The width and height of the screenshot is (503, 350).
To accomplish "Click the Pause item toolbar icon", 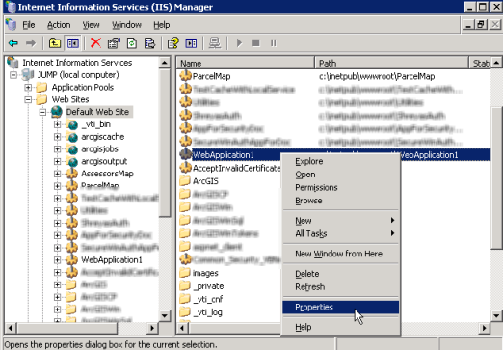I will click(x=274, y=43).
